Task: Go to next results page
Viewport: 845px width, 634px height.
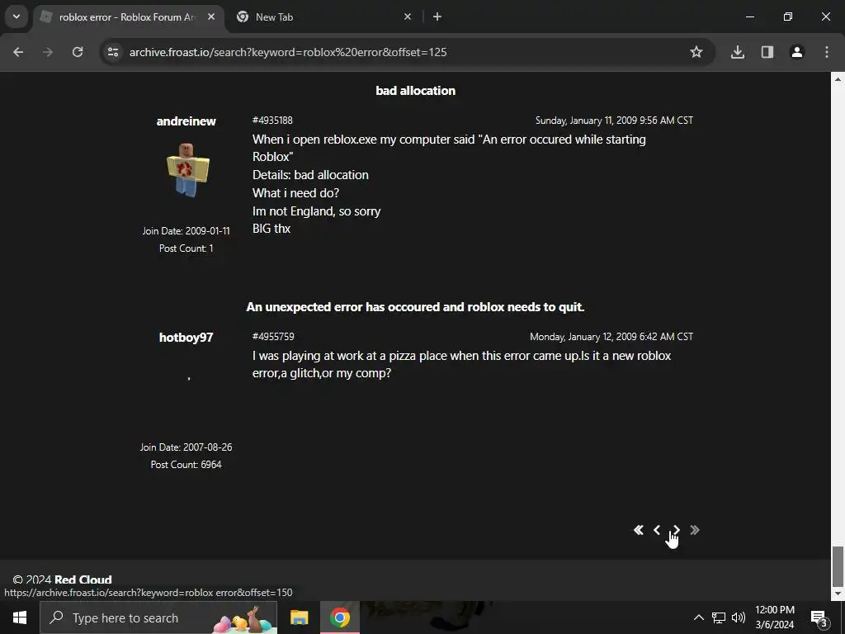Action: click(676, 530)
